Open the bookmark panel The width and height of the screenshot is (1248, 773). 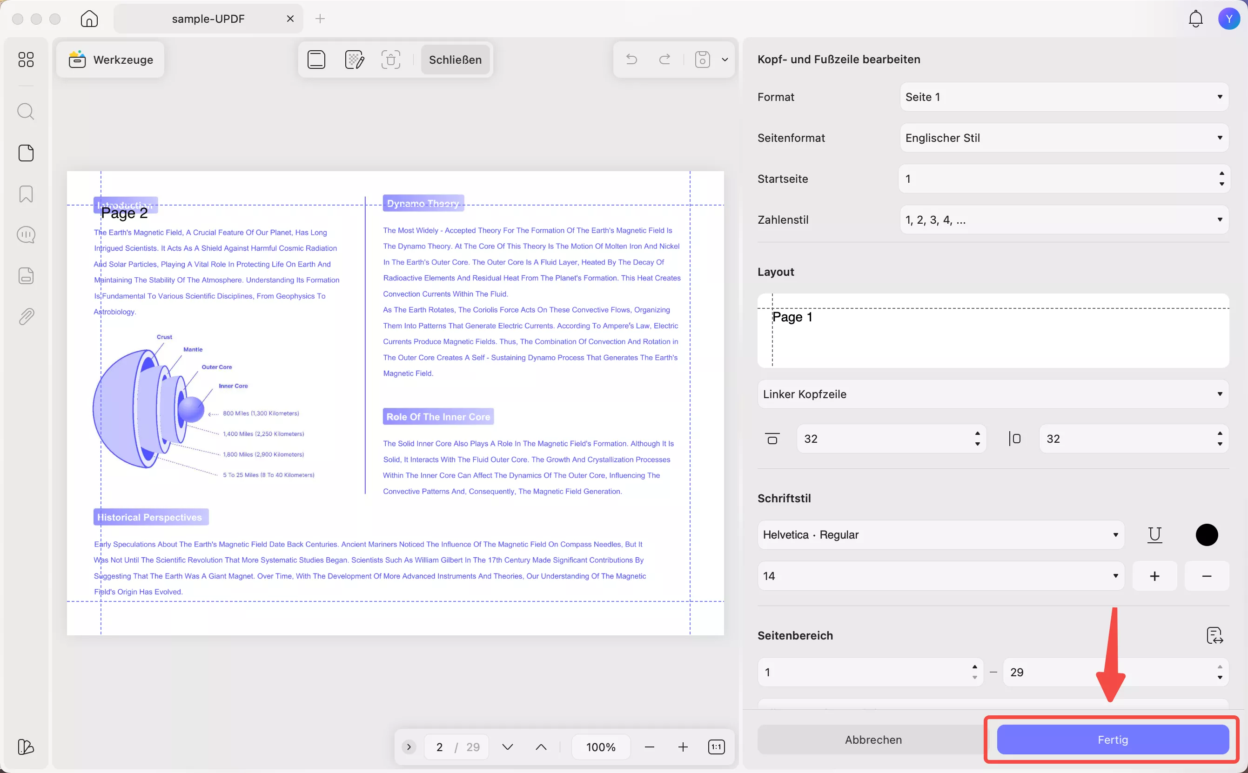pyautogui.click(x=26, y=194)
